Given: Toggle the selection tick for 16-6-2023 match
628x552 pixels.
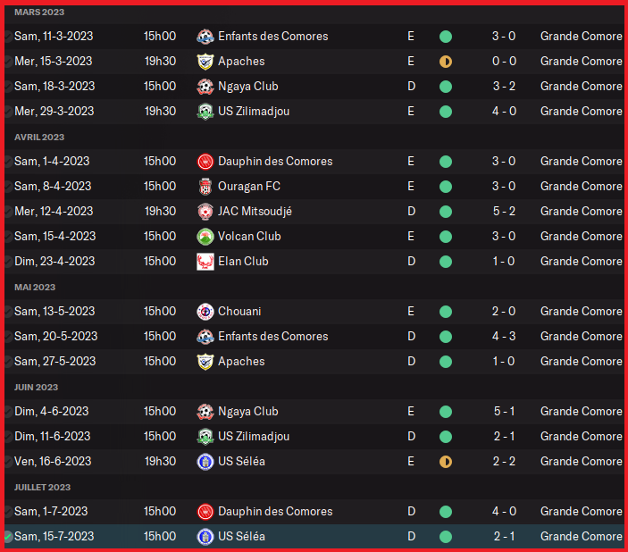Looking at the screenshot, I should pos(8,462).
